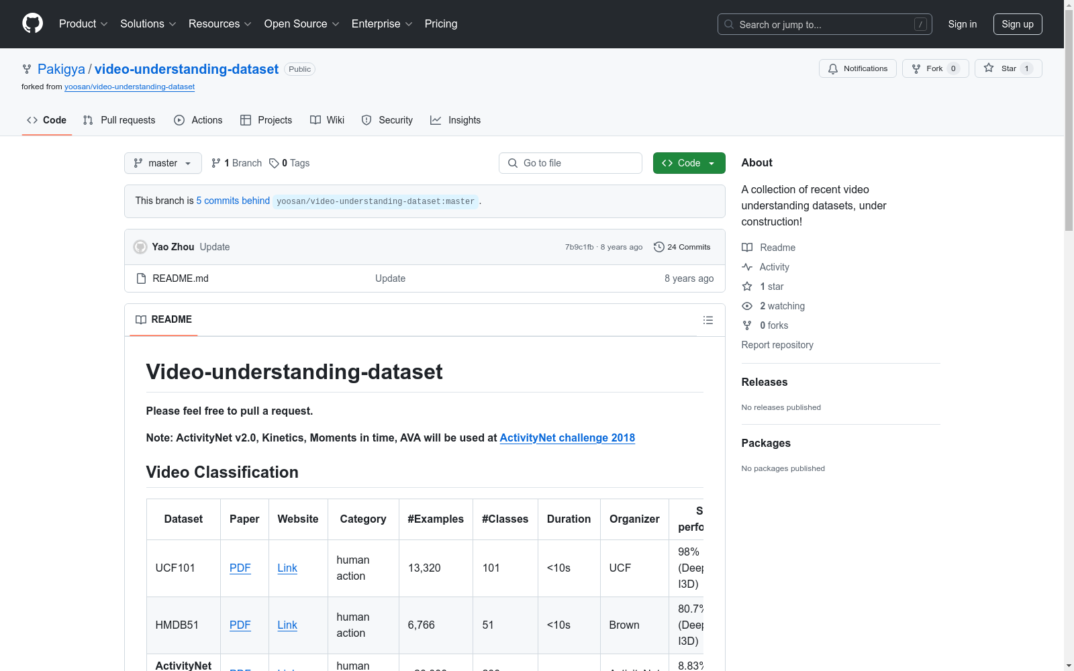The image size is (1074, 671).
Task: Open the Pakigya owner profile
Action: (x=61, y=69)
